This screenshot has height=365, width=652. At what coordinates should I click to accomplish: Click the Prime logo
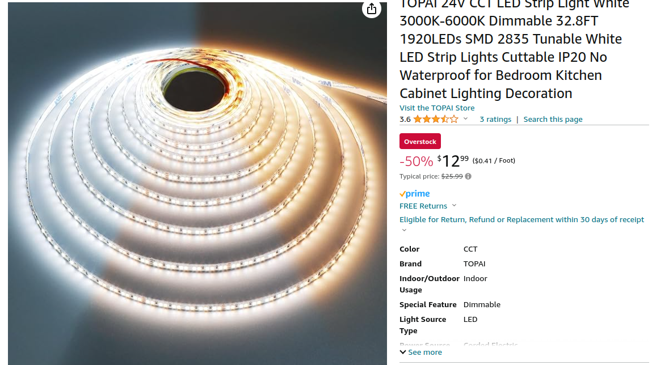pyautogui.click(x=415, y=194)
